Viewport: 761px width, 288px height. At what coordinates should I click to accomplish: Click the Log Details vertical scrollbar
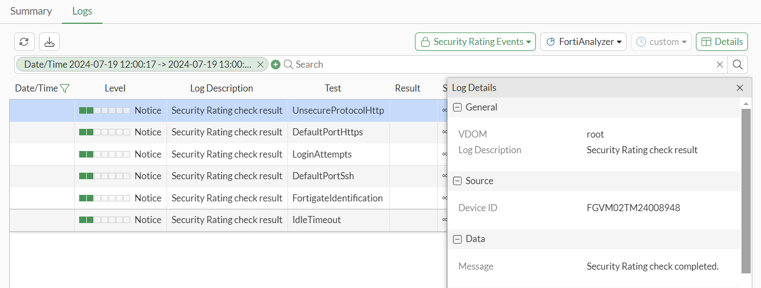[746, 189]
